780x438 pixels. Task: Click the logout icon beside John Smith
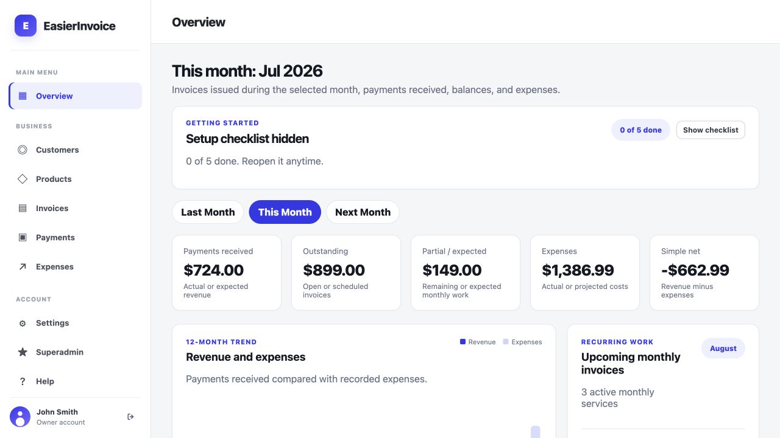pos(130,417)
